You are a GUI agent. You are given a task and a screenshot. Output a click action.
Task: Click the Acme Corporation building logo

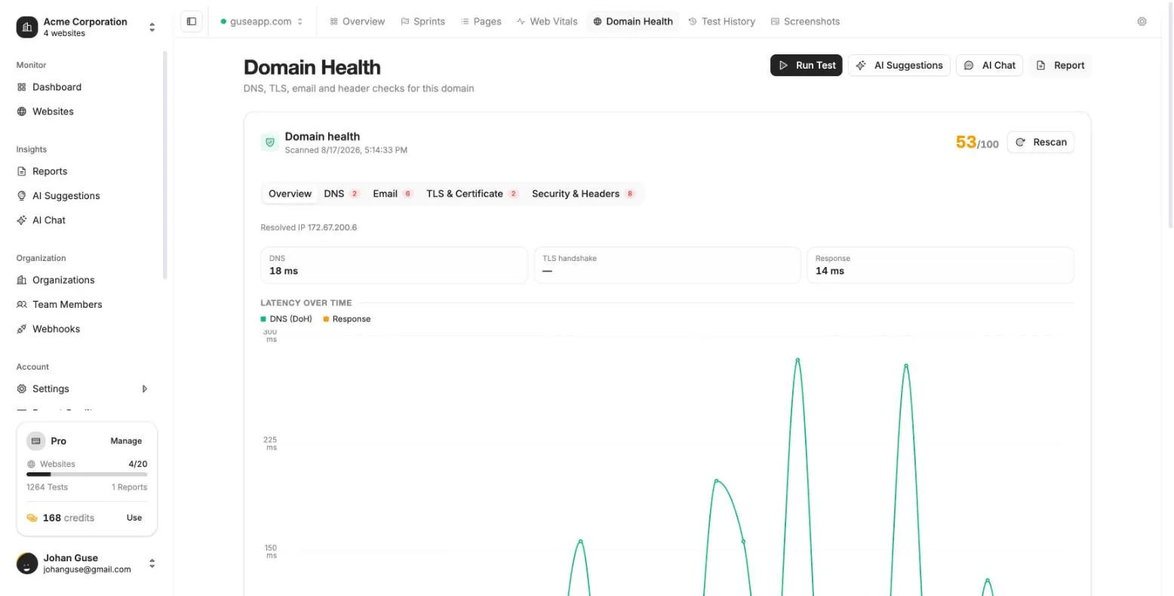27,27
